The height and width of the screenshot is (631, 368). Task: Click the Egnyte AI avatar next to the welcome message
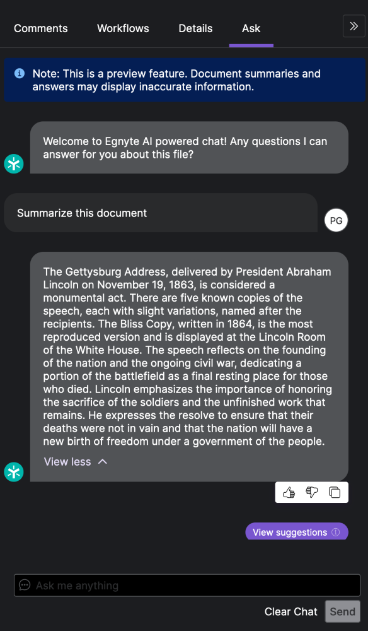(13, 163)
